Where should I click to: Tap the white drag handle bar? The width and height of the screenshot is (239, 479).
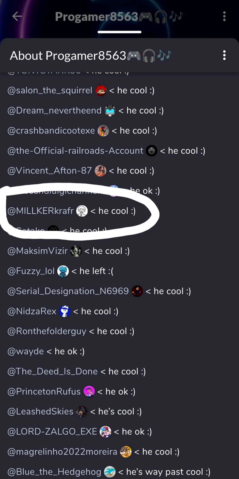pyautogui.click(x=119, y=32)
